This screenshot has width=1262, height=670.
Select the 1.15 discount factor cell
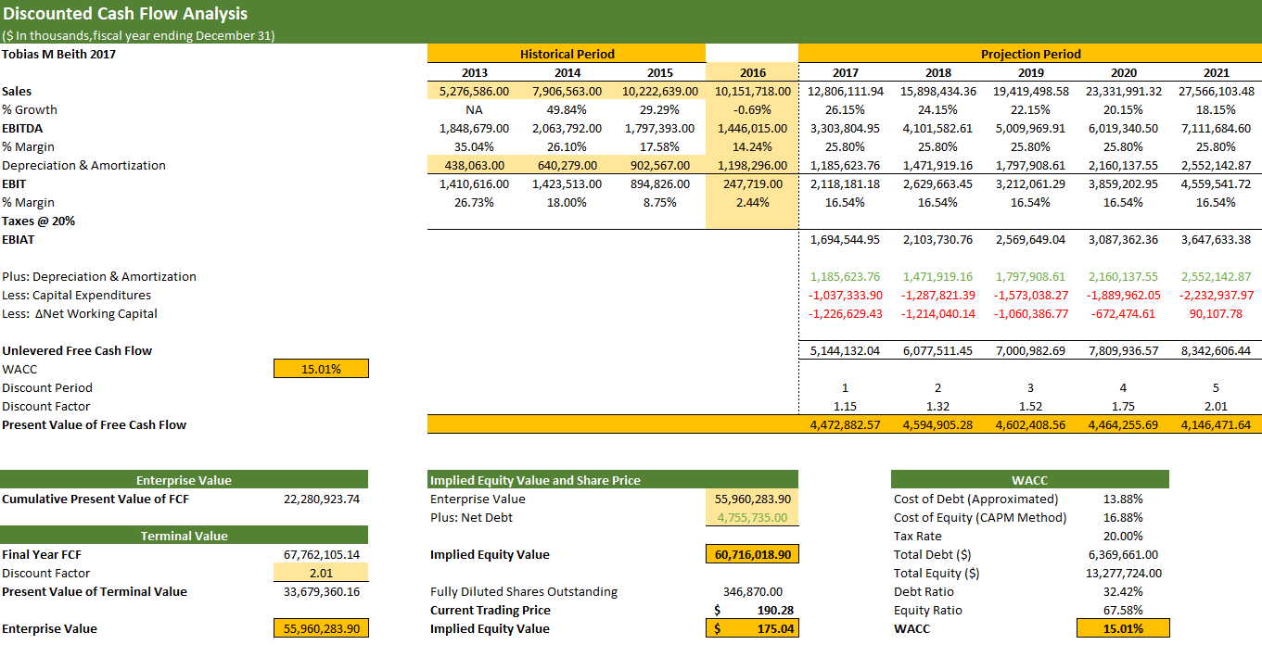[x=845, y=406]
